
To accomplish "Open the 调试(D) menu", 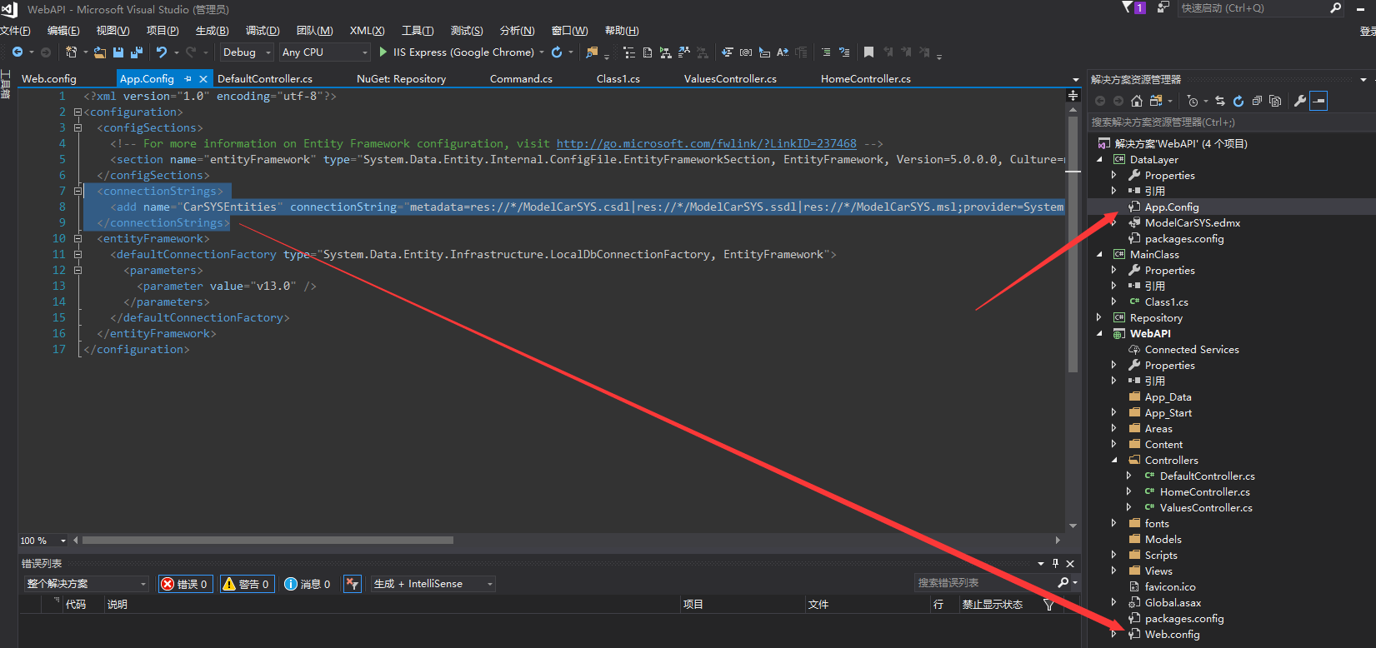I will (263, 30).
